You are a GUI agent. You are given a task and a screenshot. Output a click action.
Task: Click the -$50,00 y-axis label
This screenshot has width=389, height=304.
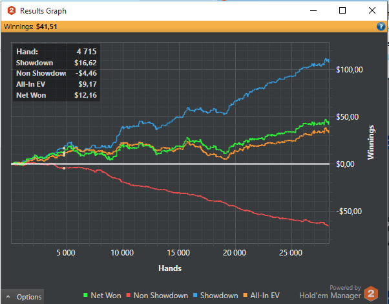pos(349,212)
